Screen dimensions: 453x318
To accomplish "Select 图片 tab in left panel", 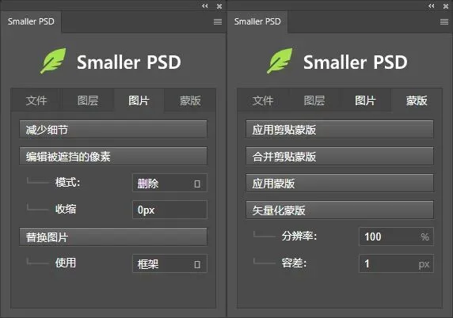I will point(139,100).
